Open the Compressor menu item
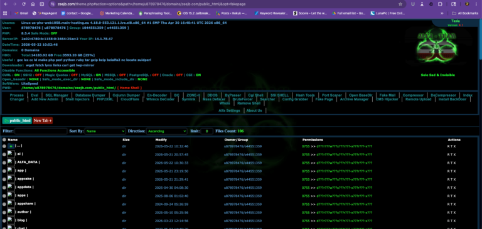 (413, 95)
